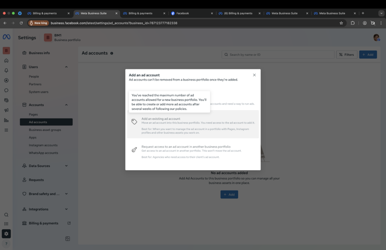Open the megaphone Ads icon in the rail

6,110
